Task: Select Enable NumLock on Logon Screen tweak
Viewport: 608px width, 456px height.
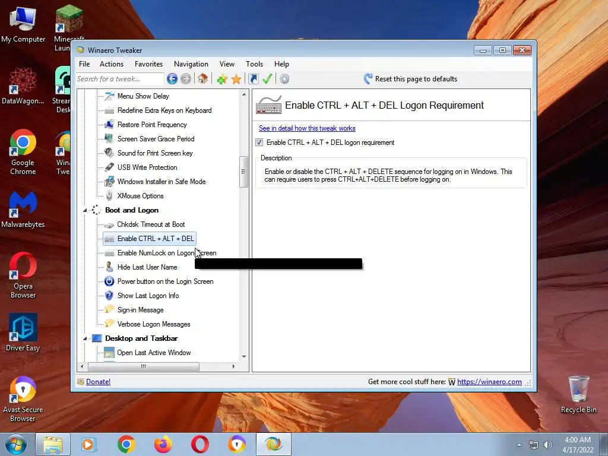Action: (167, 253)
